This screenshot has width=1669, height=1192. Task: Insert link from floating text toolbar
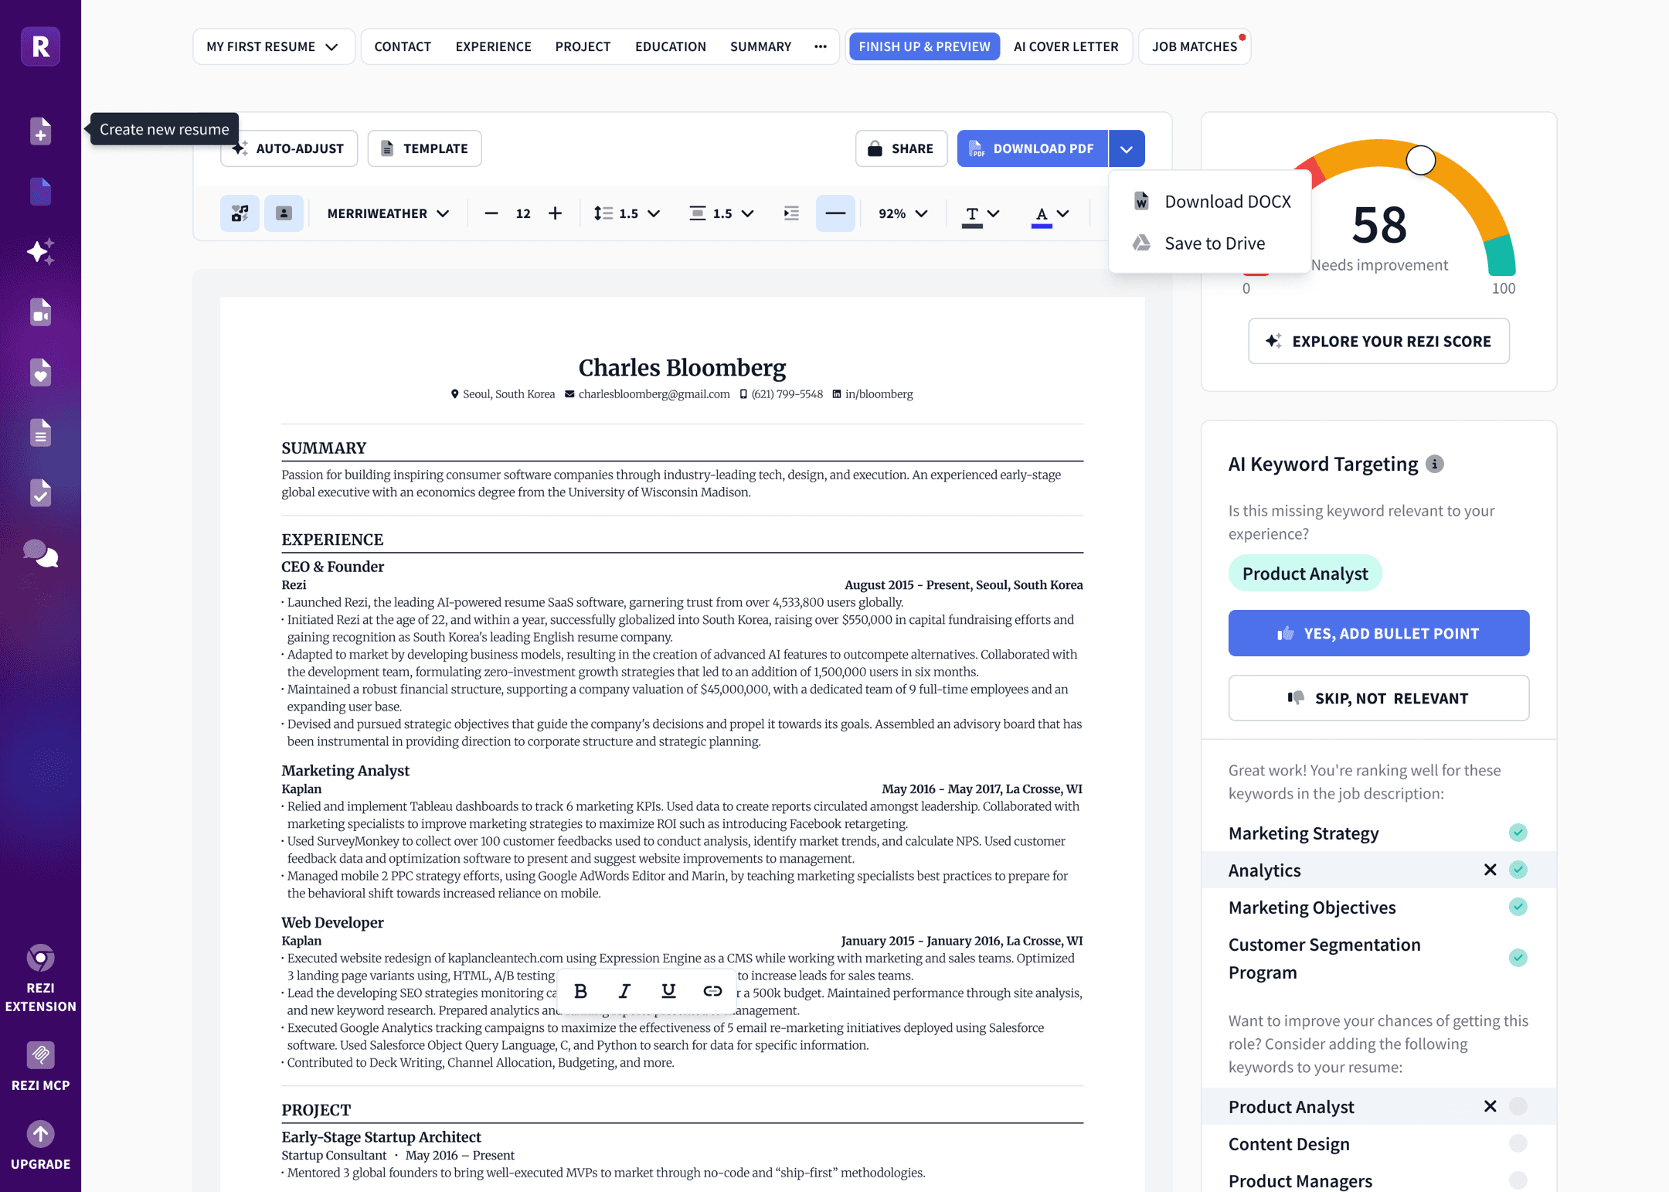click(x=712, y=991)
